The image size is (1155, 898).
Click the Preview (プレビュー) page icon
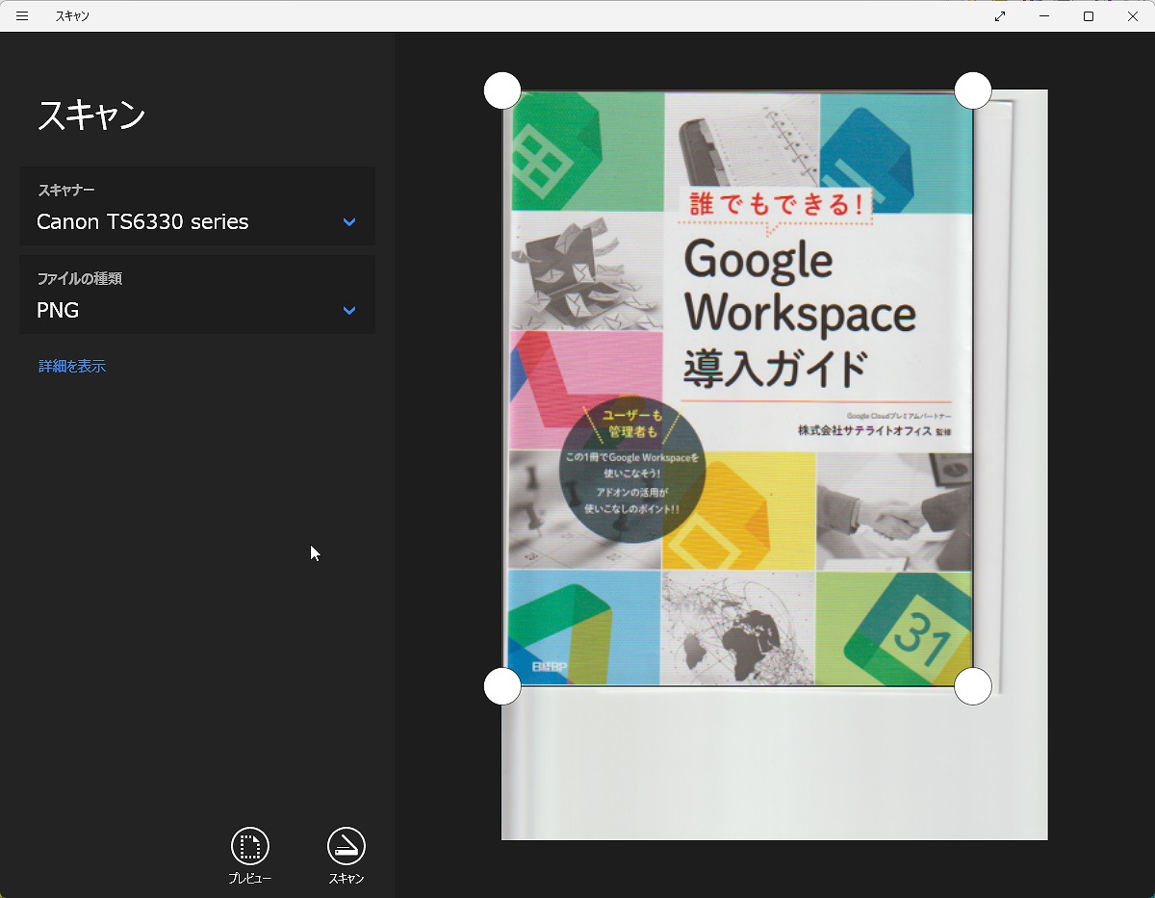click(x=250, y=846)
